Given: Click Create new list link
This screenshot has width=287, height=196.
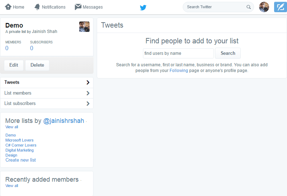Looking at the screenshot, I should coord(20,160).
